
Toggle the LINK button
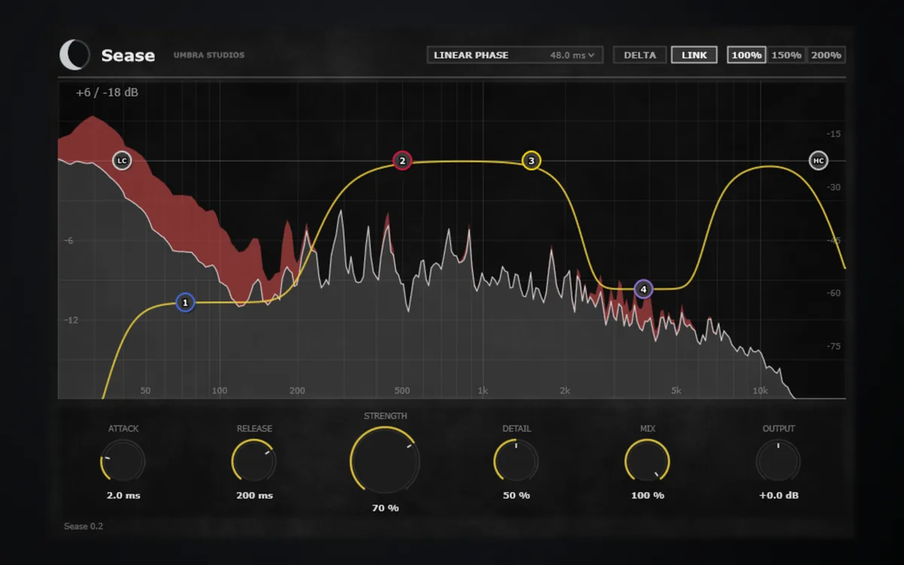[694, 55]
